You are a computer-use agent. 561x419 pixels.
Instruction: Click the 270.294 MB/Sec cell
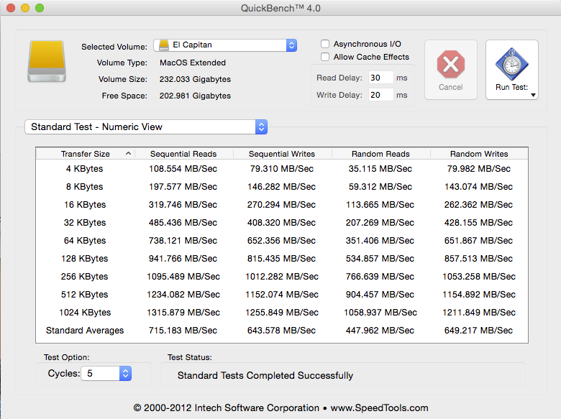pos(281,205)
